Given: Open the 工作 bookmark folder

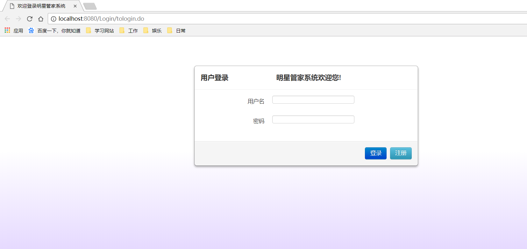Looking at the screenshot, I should click(x=129, y=31).
